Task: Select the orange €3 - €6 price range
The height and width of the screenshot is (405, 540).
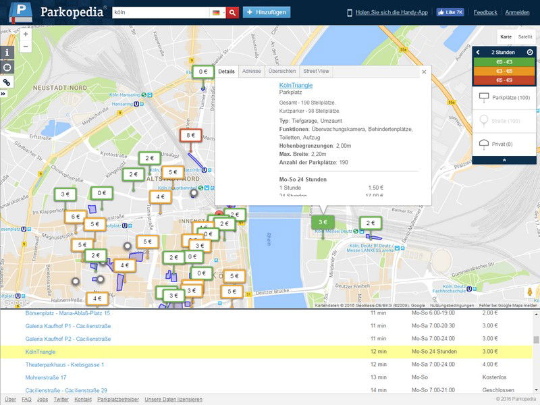Action: [504, 72]
